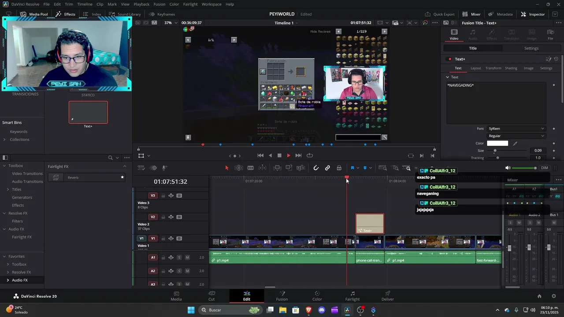This screenshot has width=564, height=317.
Task: Mute audio track A1
Action: click(x=187, y=258)
